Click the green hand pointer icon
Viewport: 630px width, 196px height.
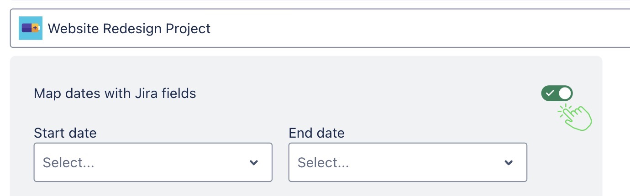tap(576, 117)
